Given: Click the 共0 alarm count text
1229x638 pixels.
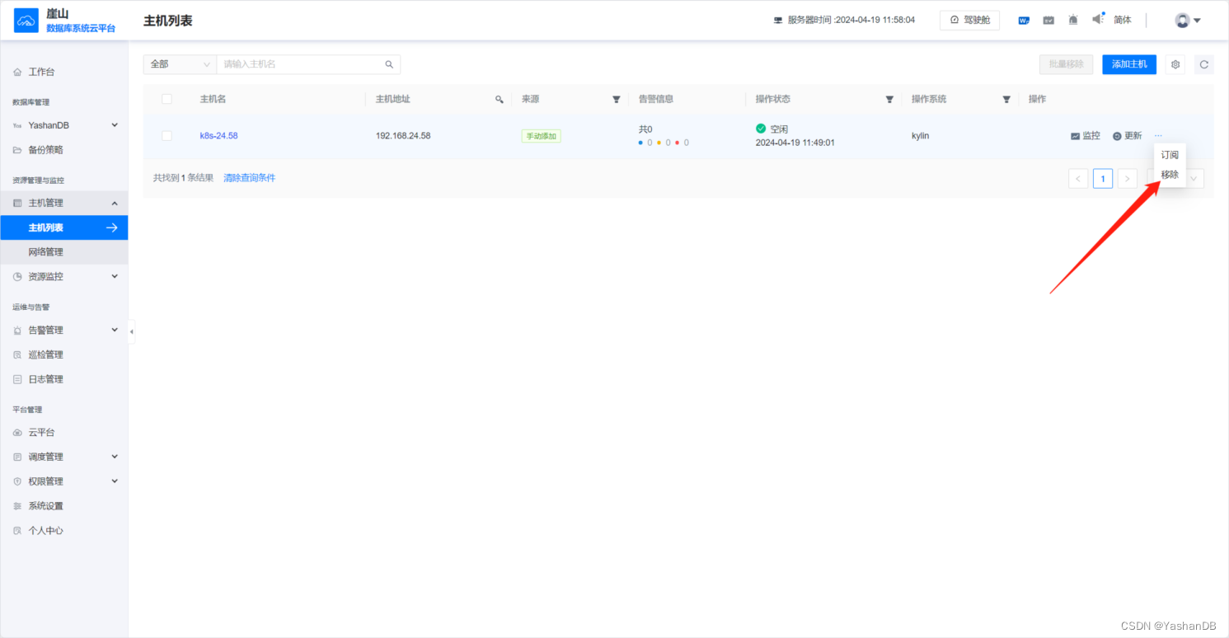Looking at the screenshot, I should (645, 129).
